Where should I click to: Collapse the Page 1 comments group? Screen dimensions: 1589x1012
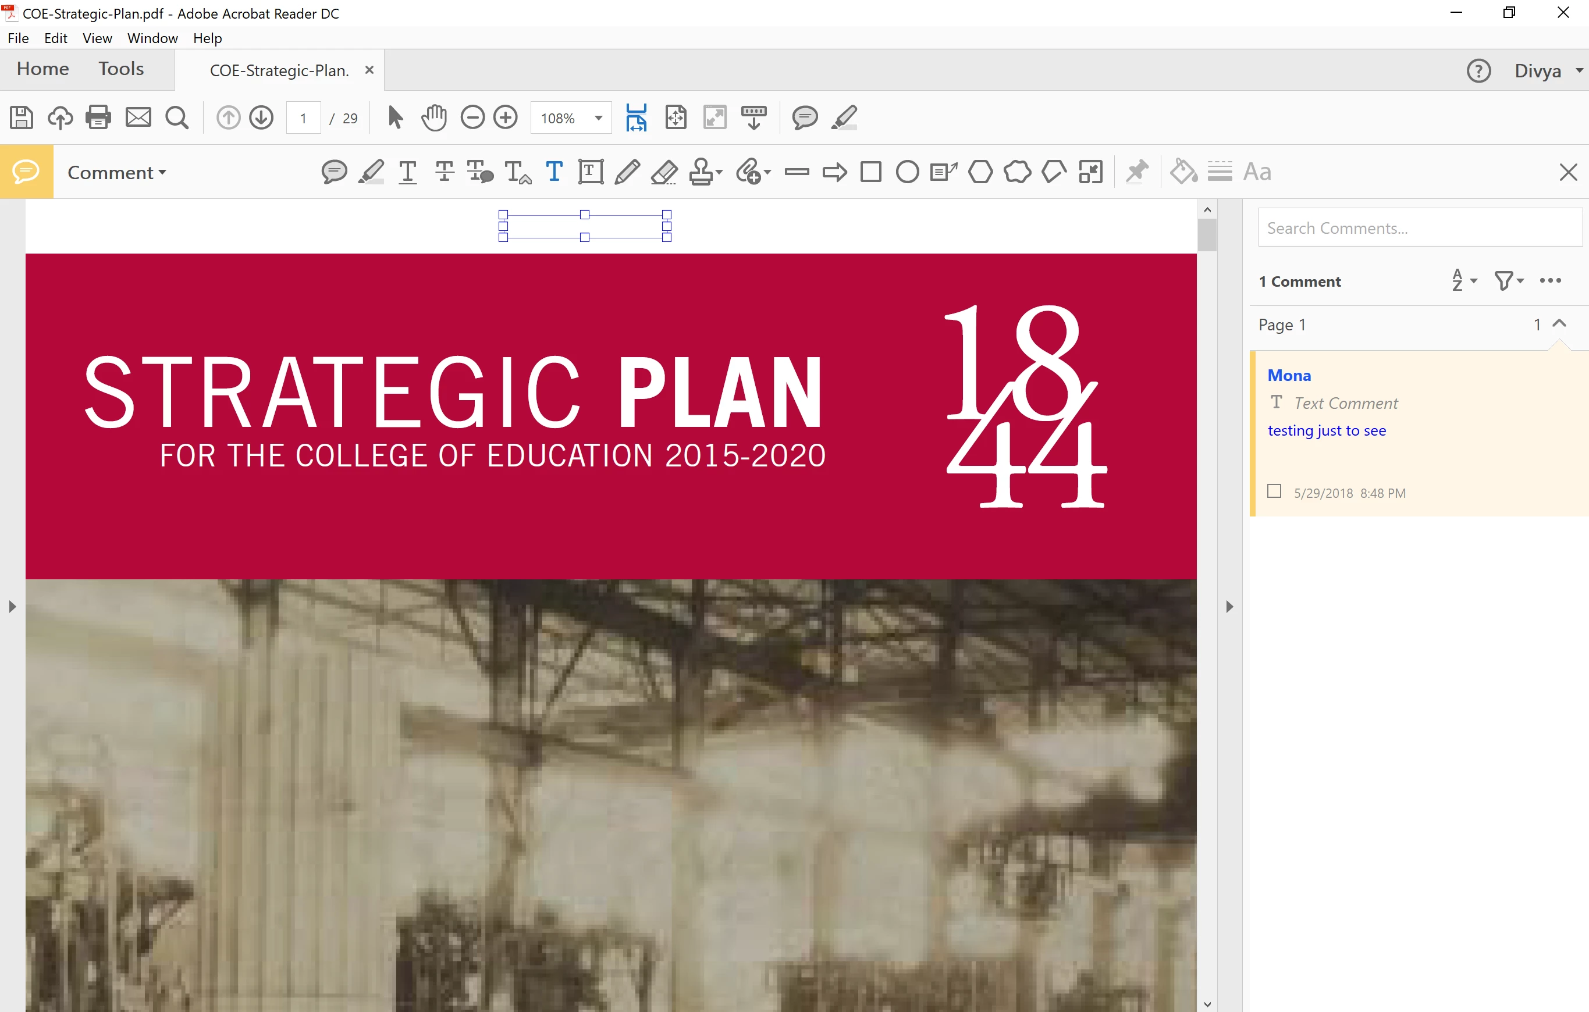(1559, 324)
